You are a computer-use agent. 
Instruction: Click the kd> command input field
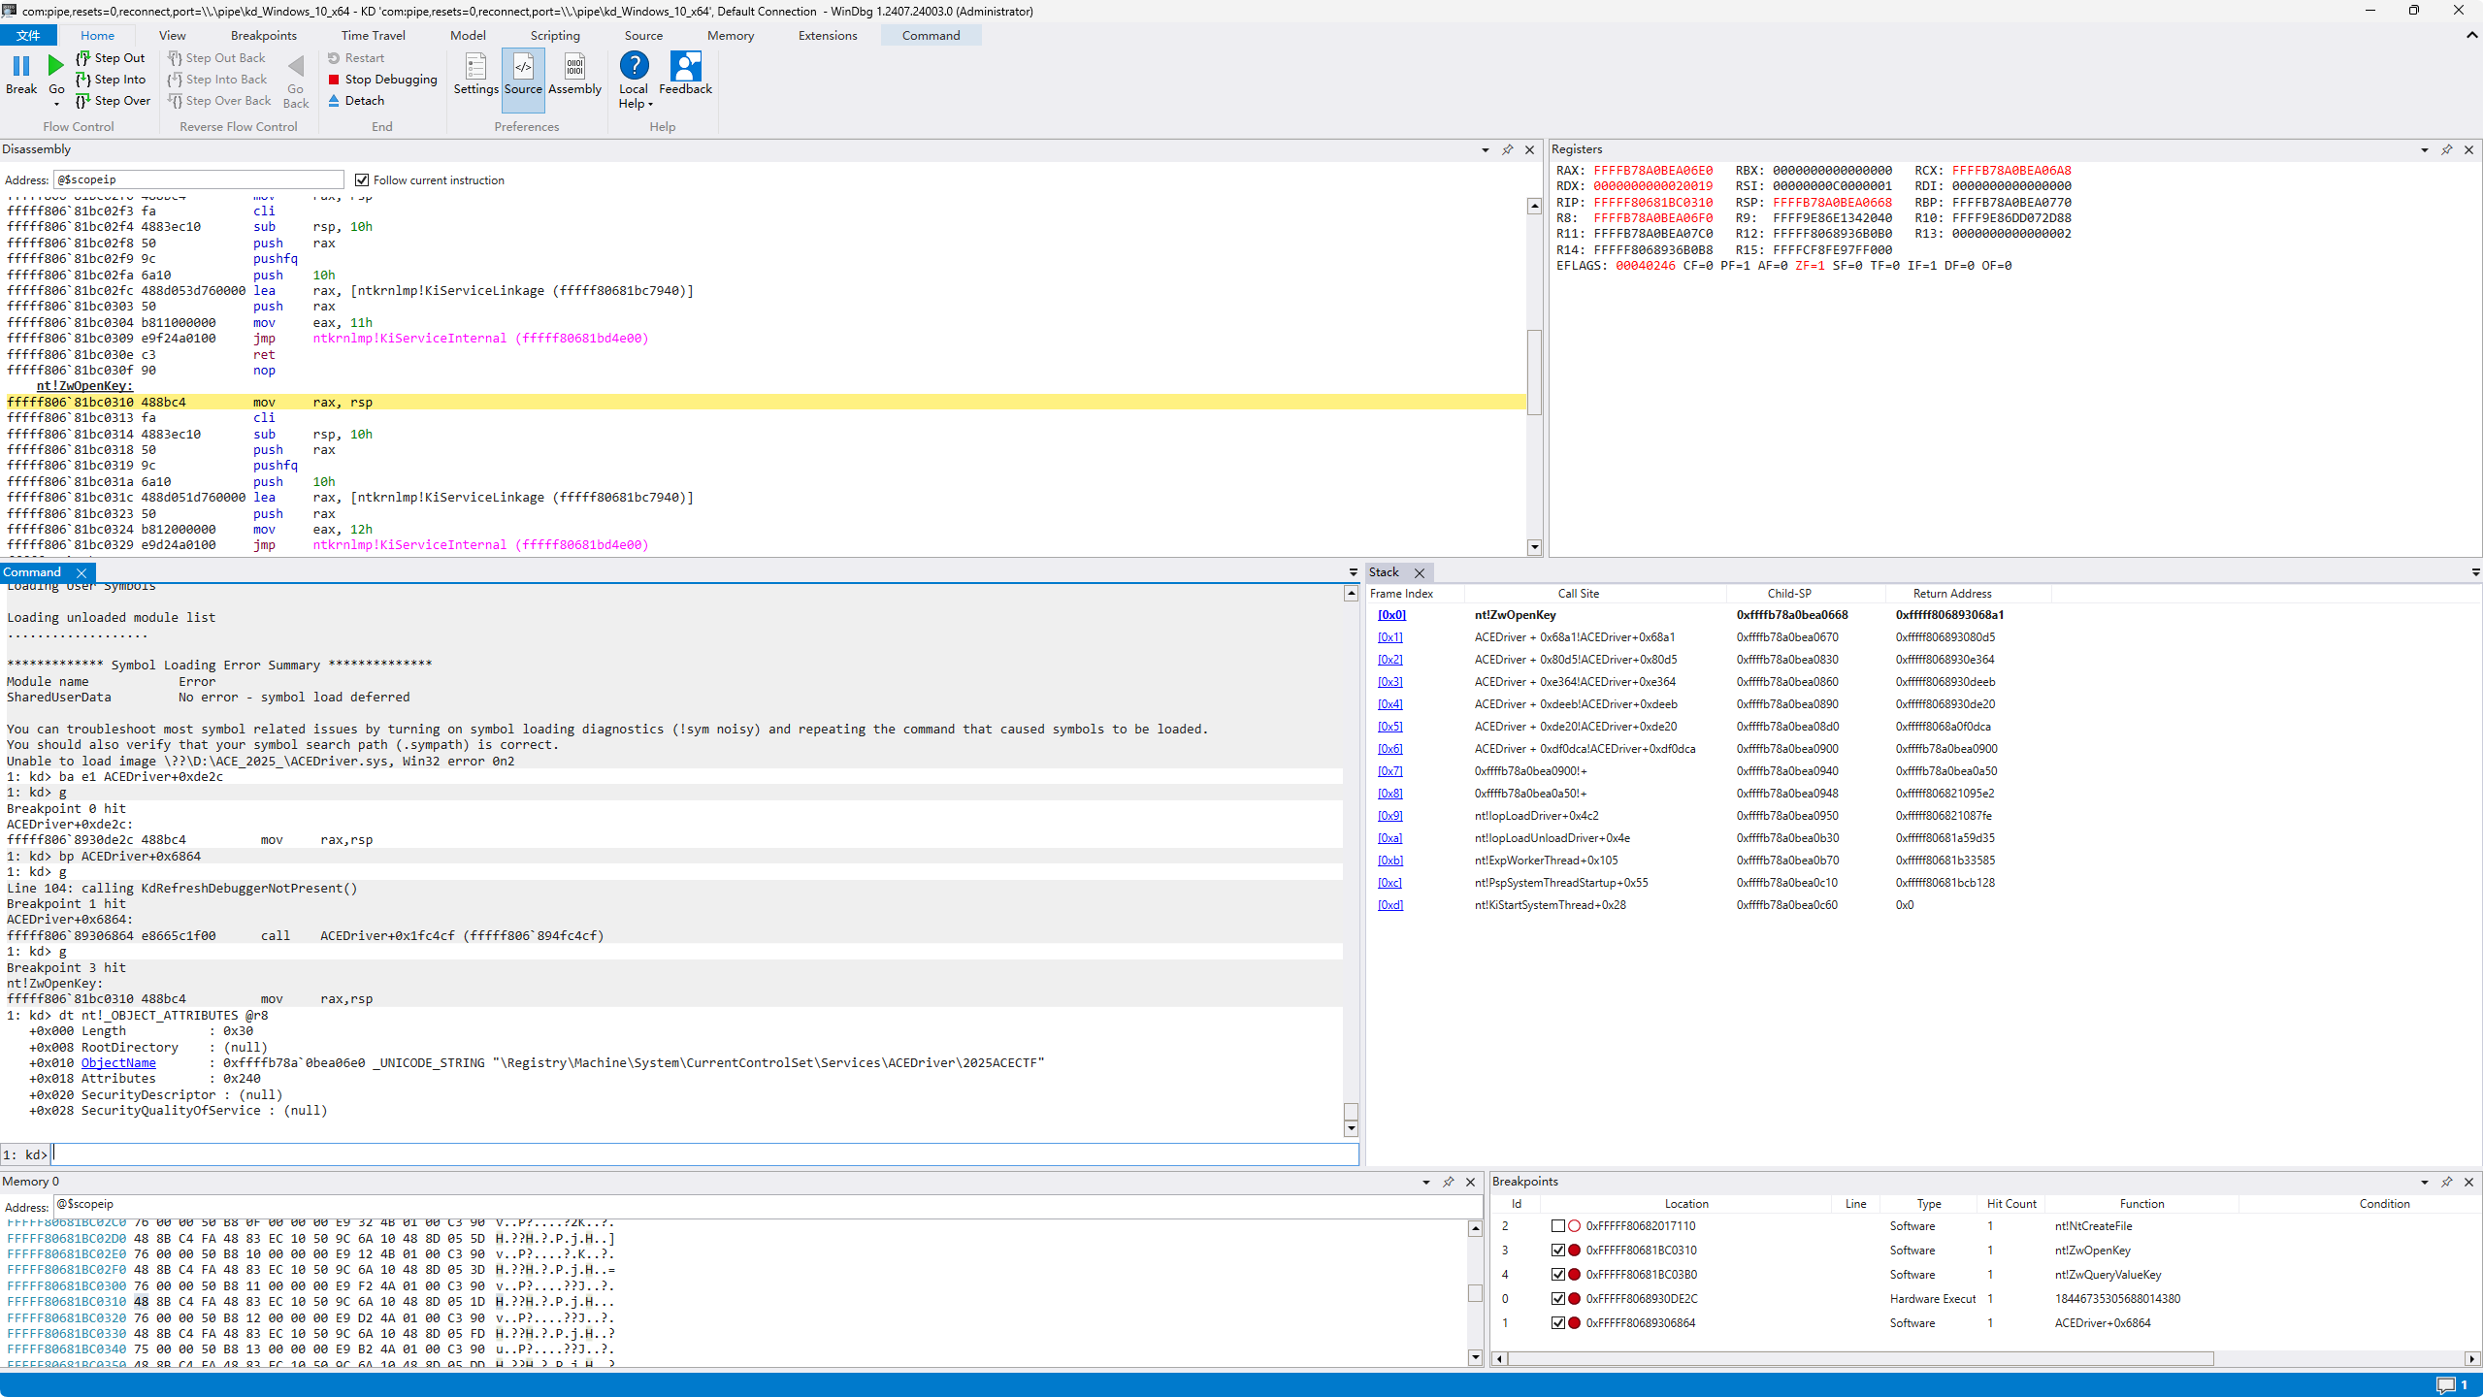(x=705, y=1154)
